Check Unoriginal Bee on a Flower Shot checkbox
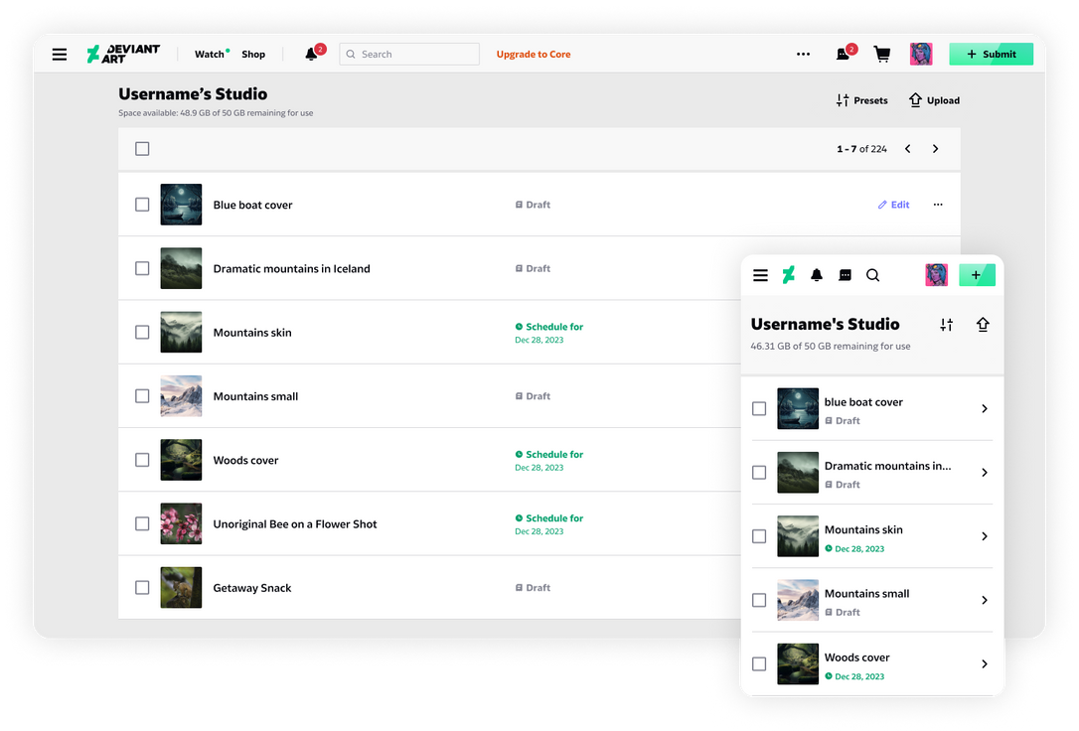The image size is (1079, 731). pyautogui.click(x=142, y=524)
